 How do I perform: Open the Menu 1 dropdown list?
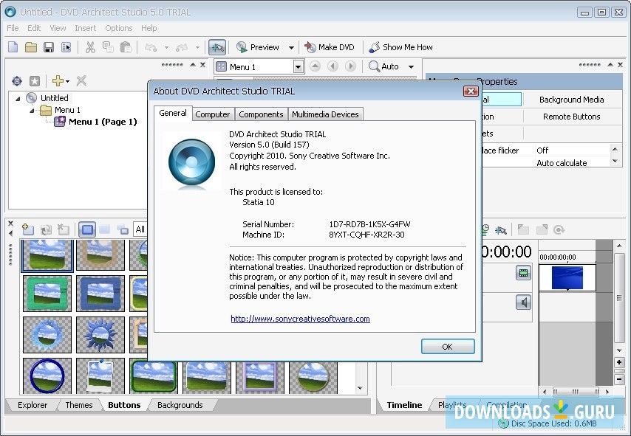[x=298, y=66]
